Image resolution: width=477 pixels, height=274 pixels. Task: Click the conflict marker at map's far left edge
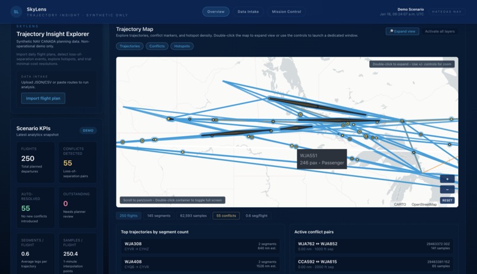pyautogui.click(x=123, y=142)
